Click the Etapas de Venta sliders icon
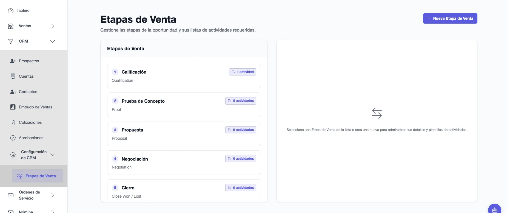 click(19, 176)
